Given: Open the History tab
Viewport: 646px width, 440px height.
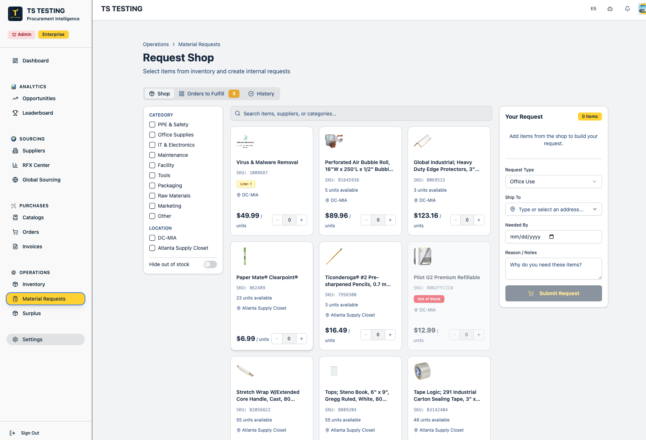Looking at the screenshot, I should (x=261, y=94).
